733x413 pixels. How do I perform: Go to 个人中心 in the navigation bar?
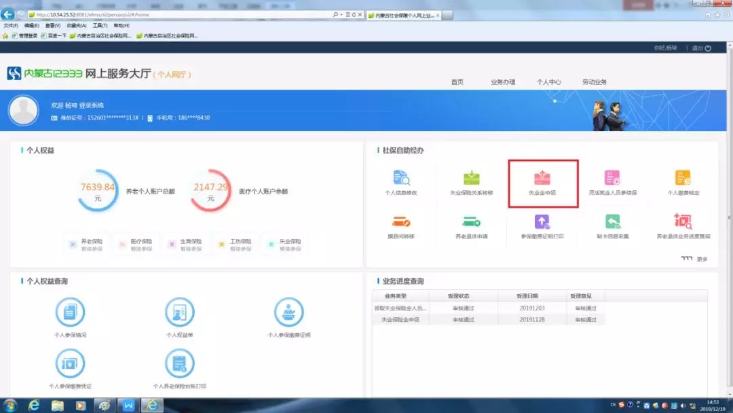click(x=549, y=82)
